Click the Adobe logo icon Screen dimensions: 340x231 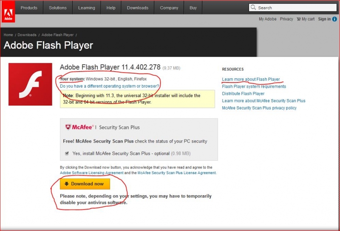8,11
